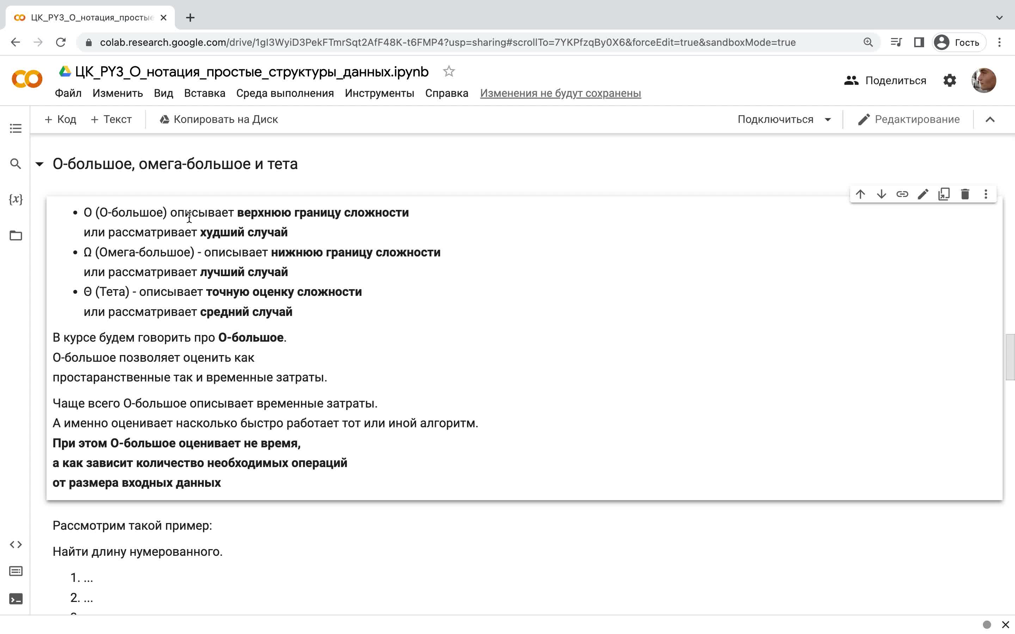Edit the cell with pencil icon
The width and height of the screenshot is (1015, 634).
click(x=923, y=194)
